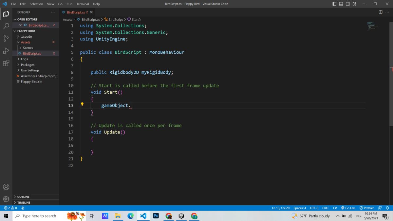
Task: Toggle the bottom panel layout button
Action: coord(341,4)
